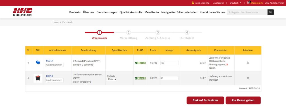This screenshot has width=286, height=106.
Task: Click RoHS badge for rocker switch
Action: coord(140,78)
